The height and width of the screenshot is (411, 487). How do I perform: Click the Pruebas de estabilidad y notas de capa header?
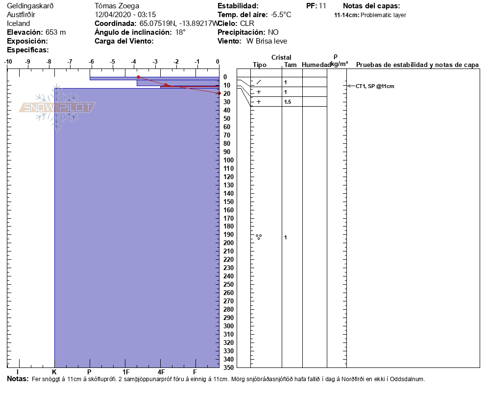point(417,65)
